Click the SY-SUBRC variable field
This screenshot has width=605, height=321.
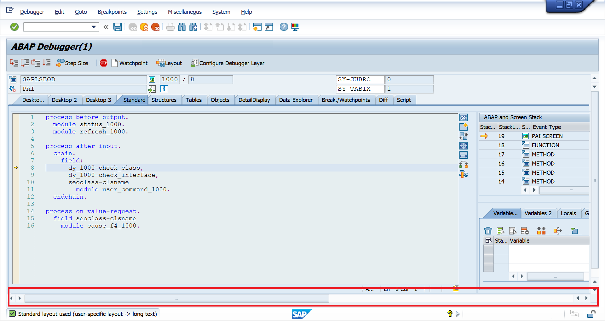(360, 79)
